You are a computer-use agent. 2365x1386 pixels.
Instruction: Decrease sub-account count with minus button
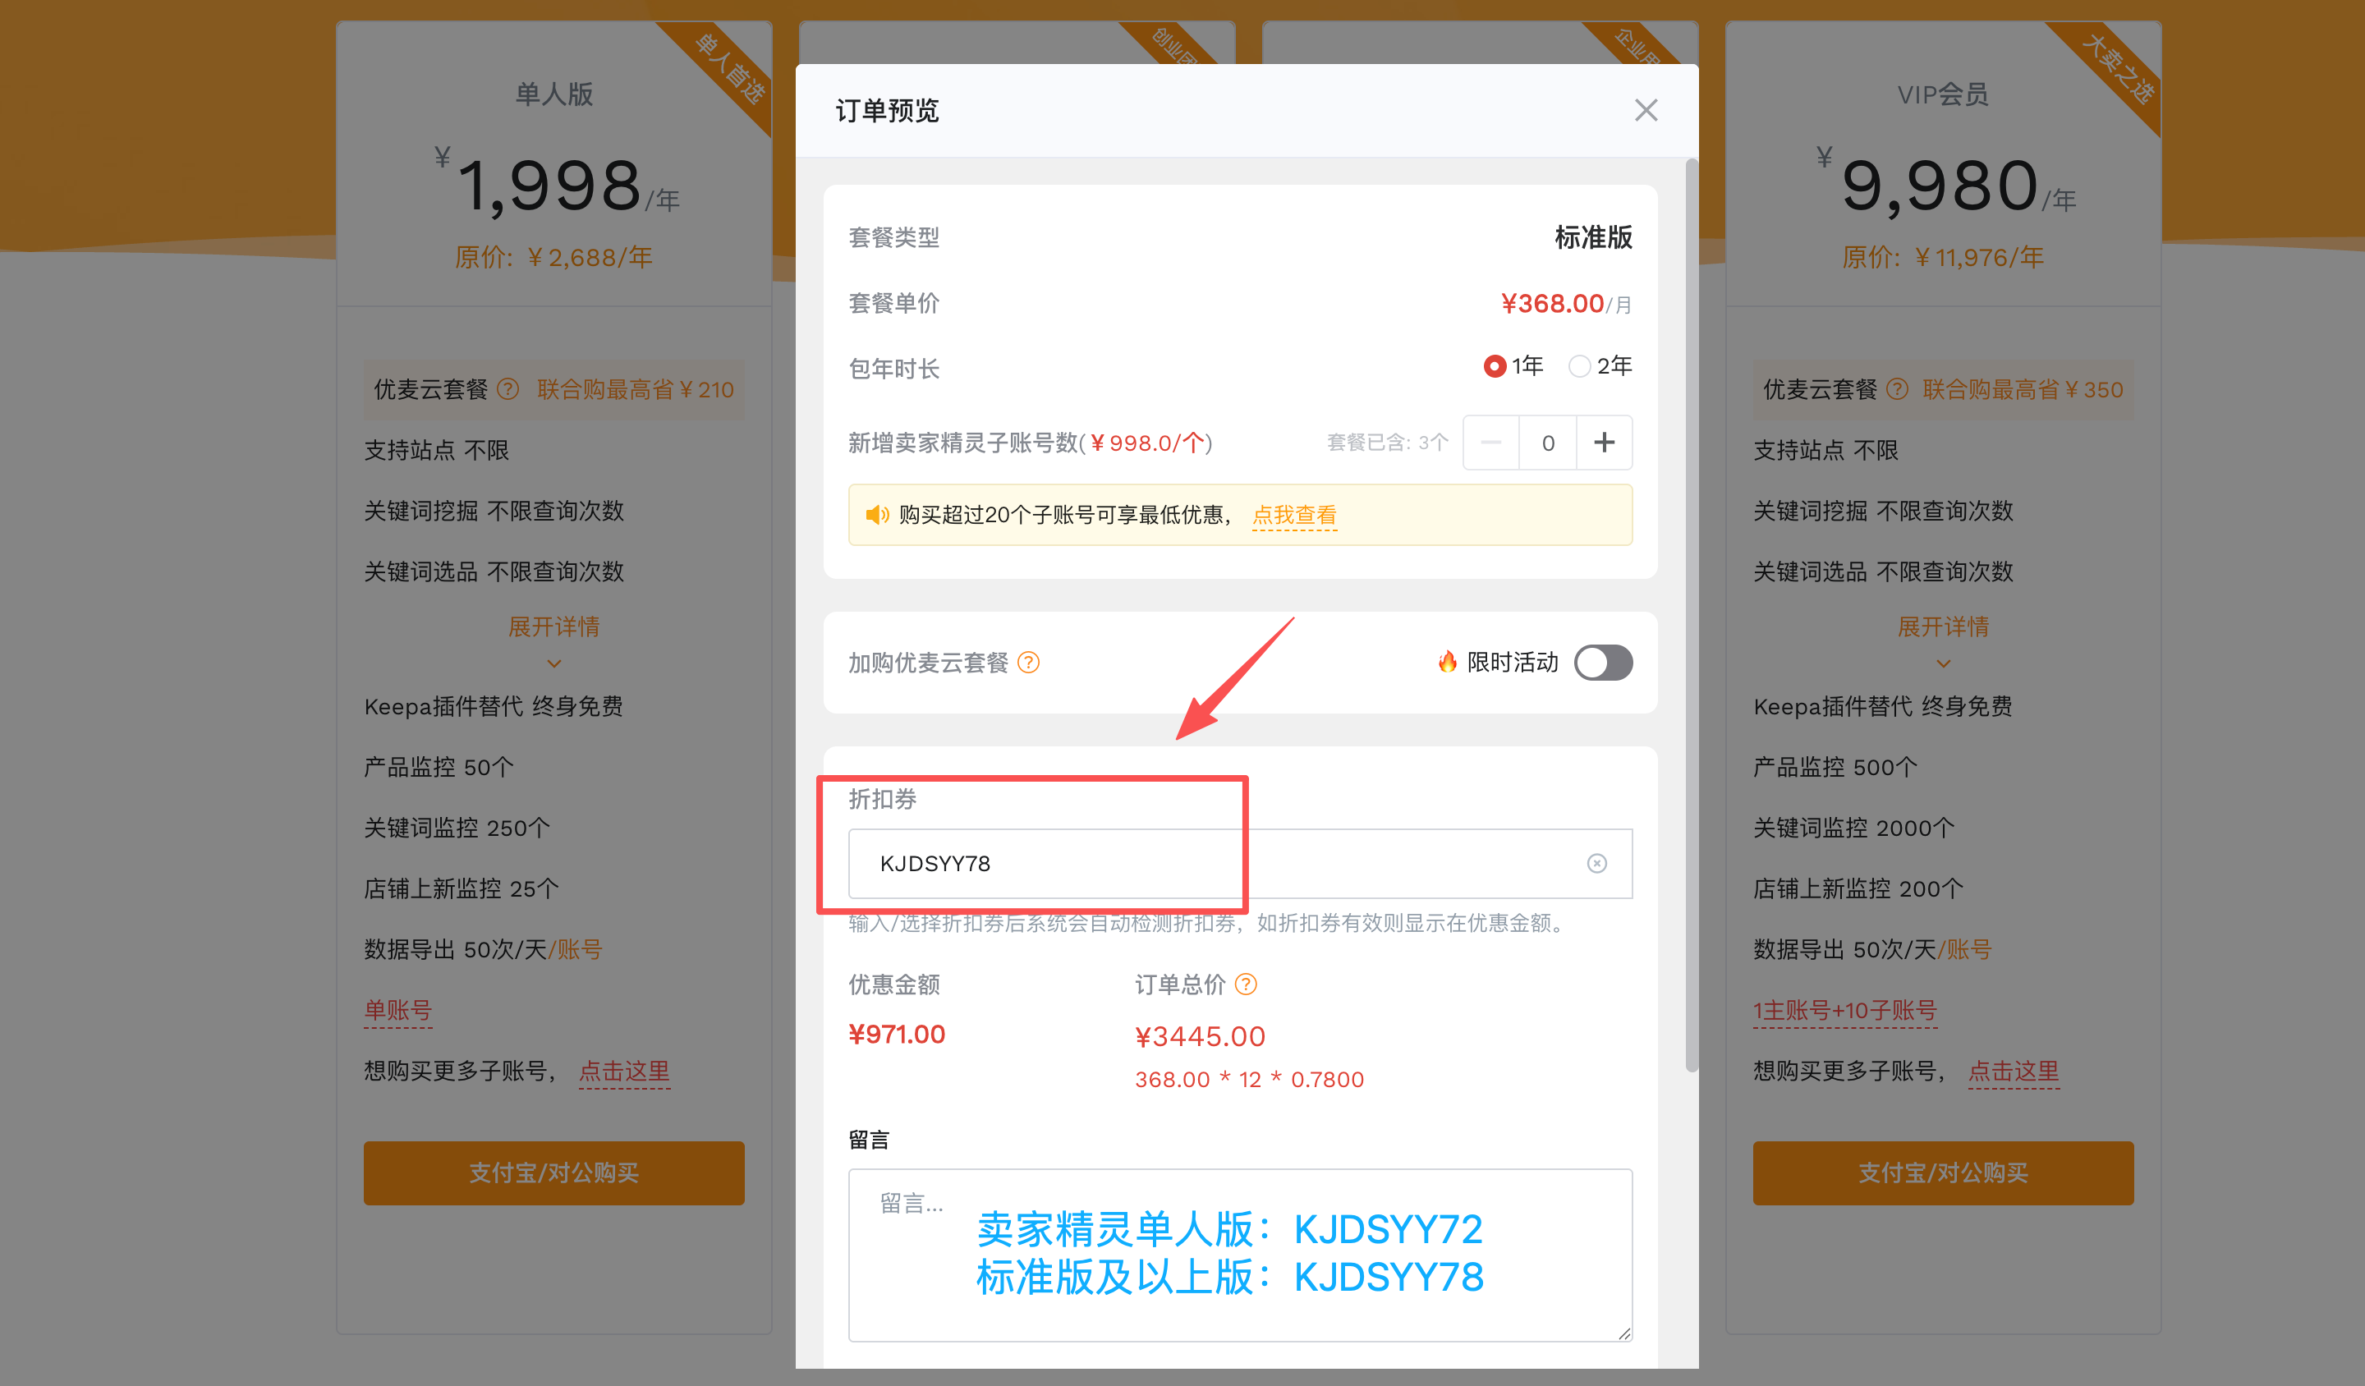click(x=1491, y=442)
